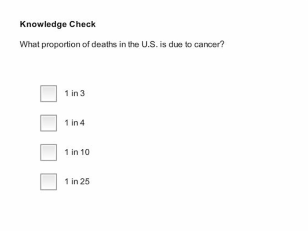This screenshot has height=231, width=308.
Task: Click the number 25 in the last option
Action: (85, 181)
